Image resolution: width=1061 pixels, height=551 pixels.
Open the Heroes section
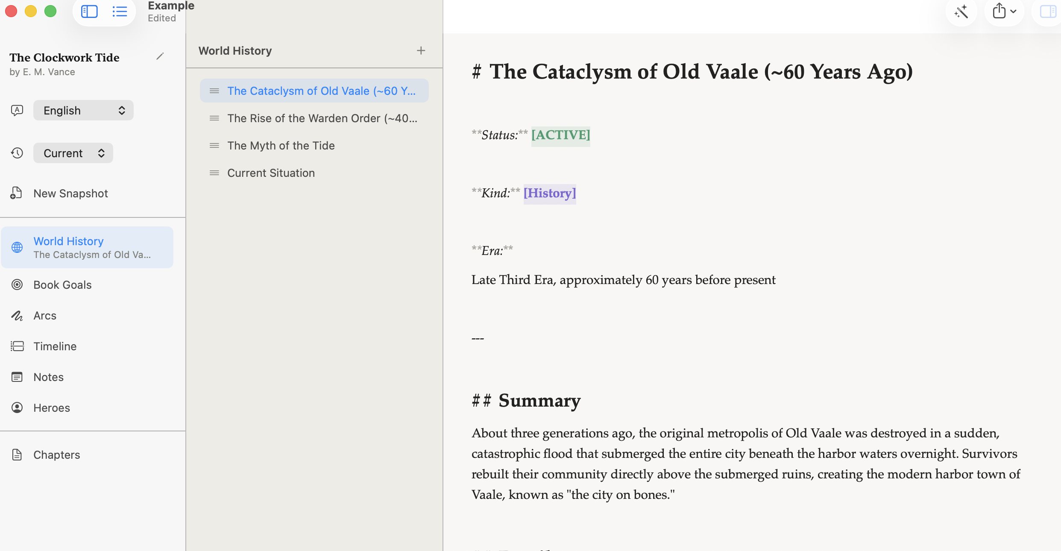click(x=52, y=408)
